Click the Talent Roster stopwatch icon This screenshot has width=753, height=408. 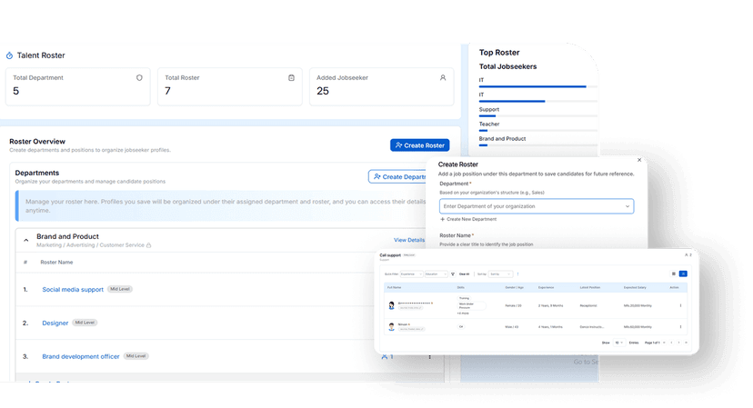coord(9,55)
